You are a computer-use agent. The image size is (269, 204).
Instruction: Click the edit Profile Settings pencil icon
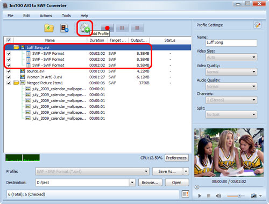click(257, 25)
